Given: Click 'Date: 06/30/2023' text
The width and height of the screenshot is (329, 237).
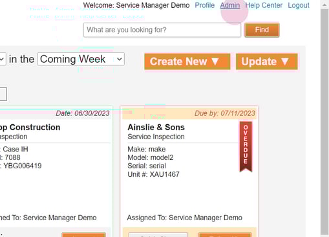Looking at the screenshot, I should tap(83, 113).
